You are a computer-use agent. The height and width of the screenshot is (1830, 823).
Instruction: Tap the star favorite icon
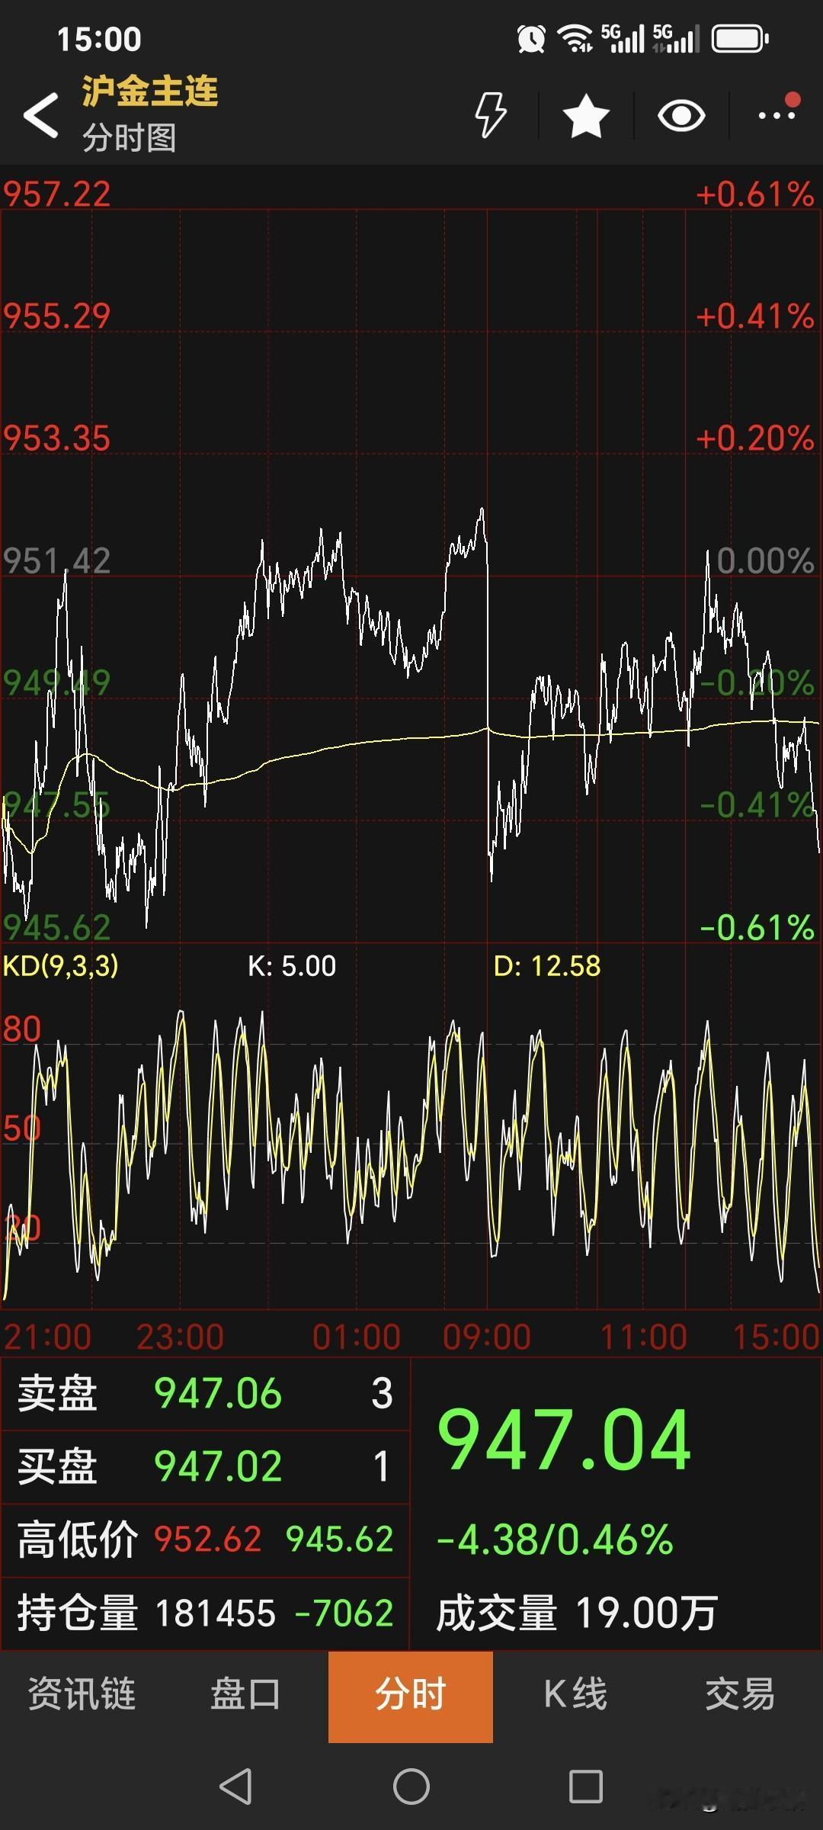coord(586,116)
